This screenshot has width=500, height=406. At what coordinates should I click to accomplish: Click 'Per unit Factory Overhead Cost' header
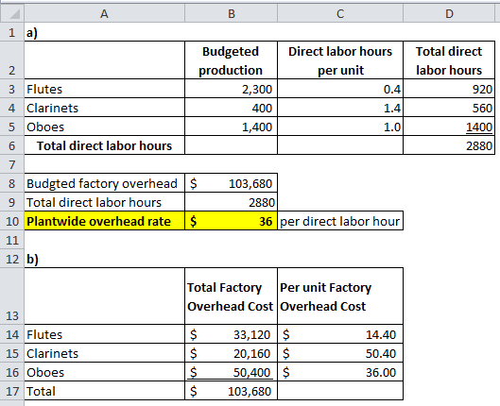pyautogui.click(x=340, y=296)
